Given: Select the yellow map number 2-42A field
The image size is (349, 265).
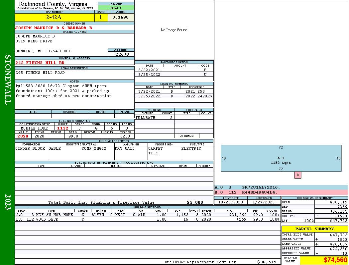Looking at the screenshot, I should click(x=54, y=17).
